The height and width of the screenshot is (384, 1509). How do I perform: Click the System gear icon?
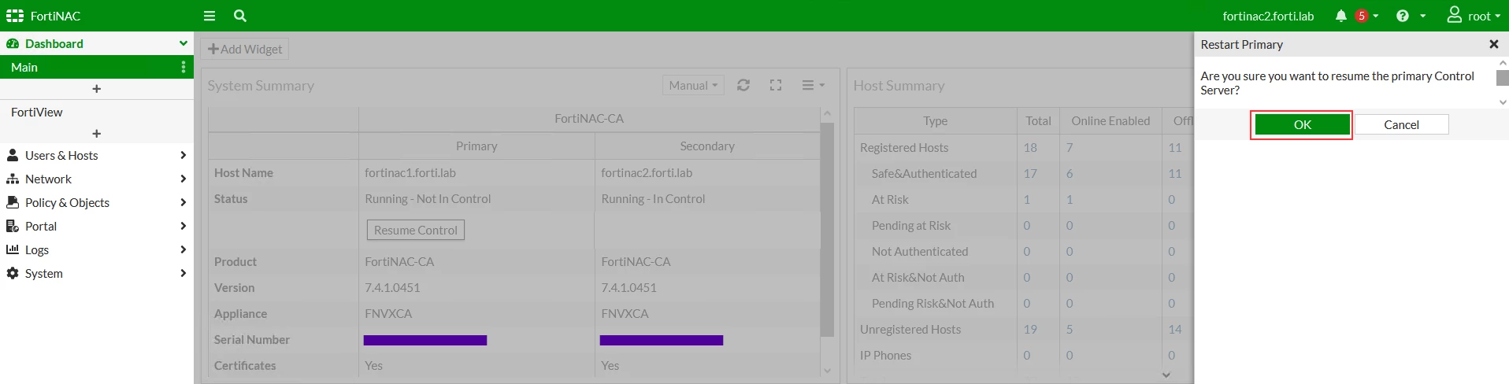click(x=13, y=273)
